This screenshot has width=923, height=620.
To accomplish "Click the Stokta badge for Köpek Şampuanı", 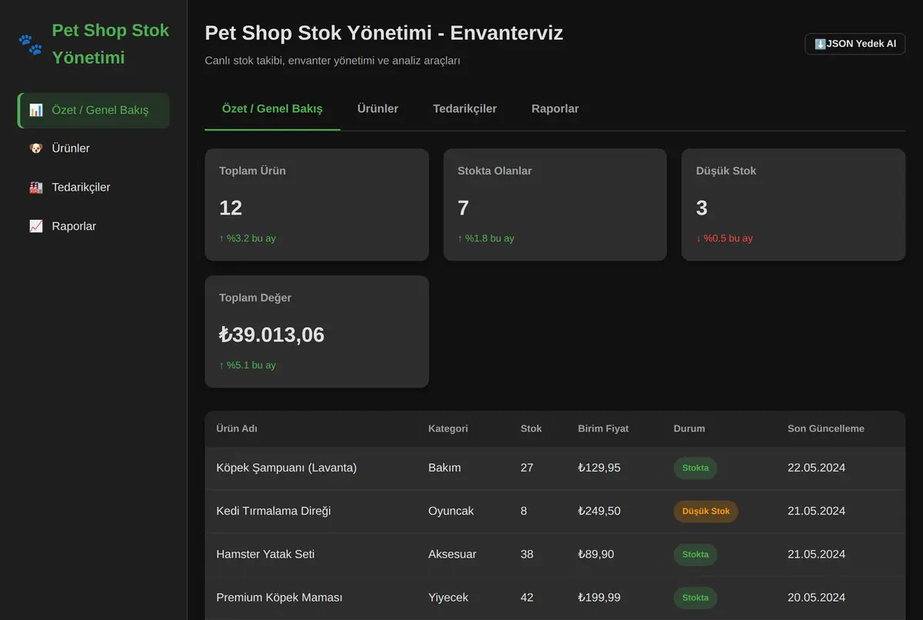I will tap(695, 468).
